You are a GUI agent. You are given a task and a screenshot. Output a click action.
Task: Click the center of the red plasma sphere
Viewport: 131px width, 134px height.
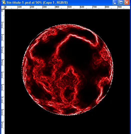[68, 70]
